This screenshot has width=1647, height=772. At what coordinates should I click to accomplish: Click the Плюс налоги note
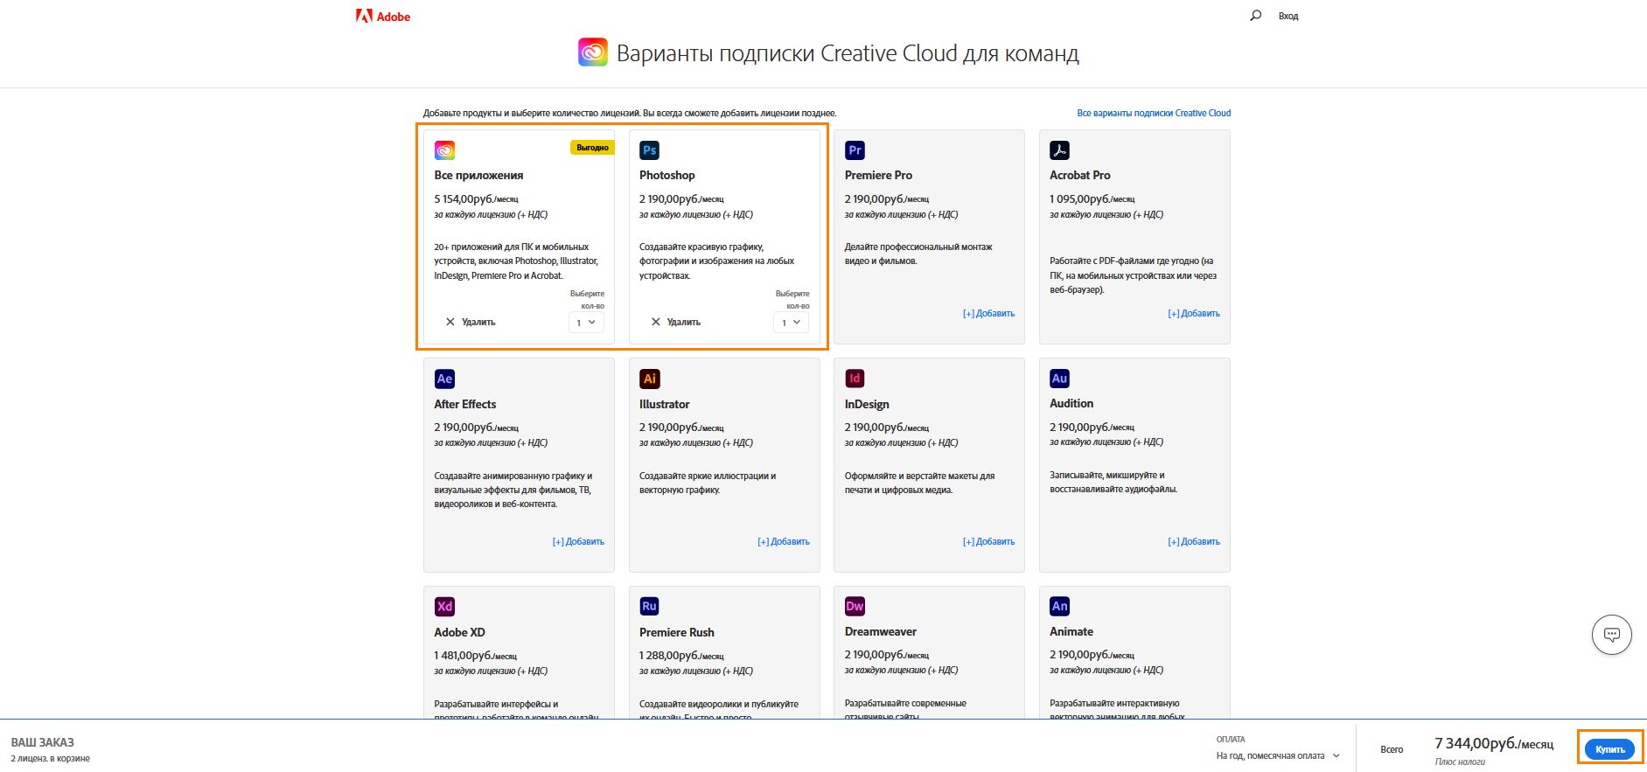[x=1460, y=762]
